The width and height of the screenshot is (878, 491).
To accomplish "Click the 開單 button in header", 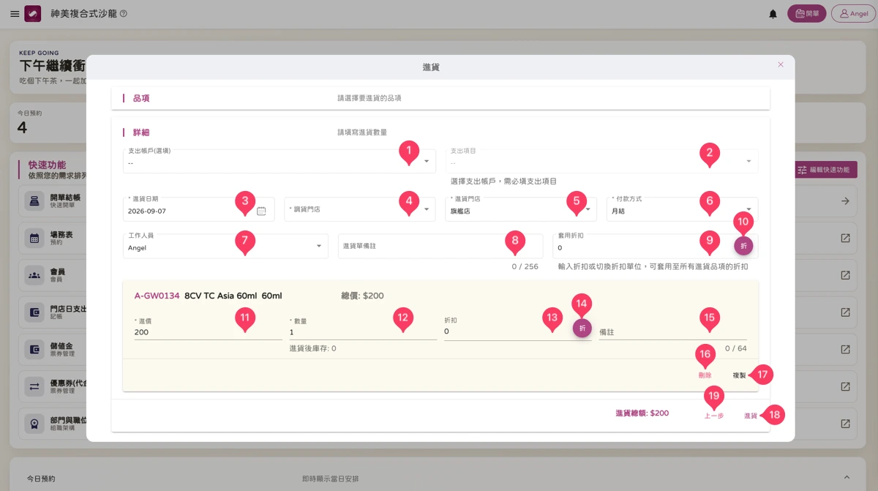I will click(807, 14).
